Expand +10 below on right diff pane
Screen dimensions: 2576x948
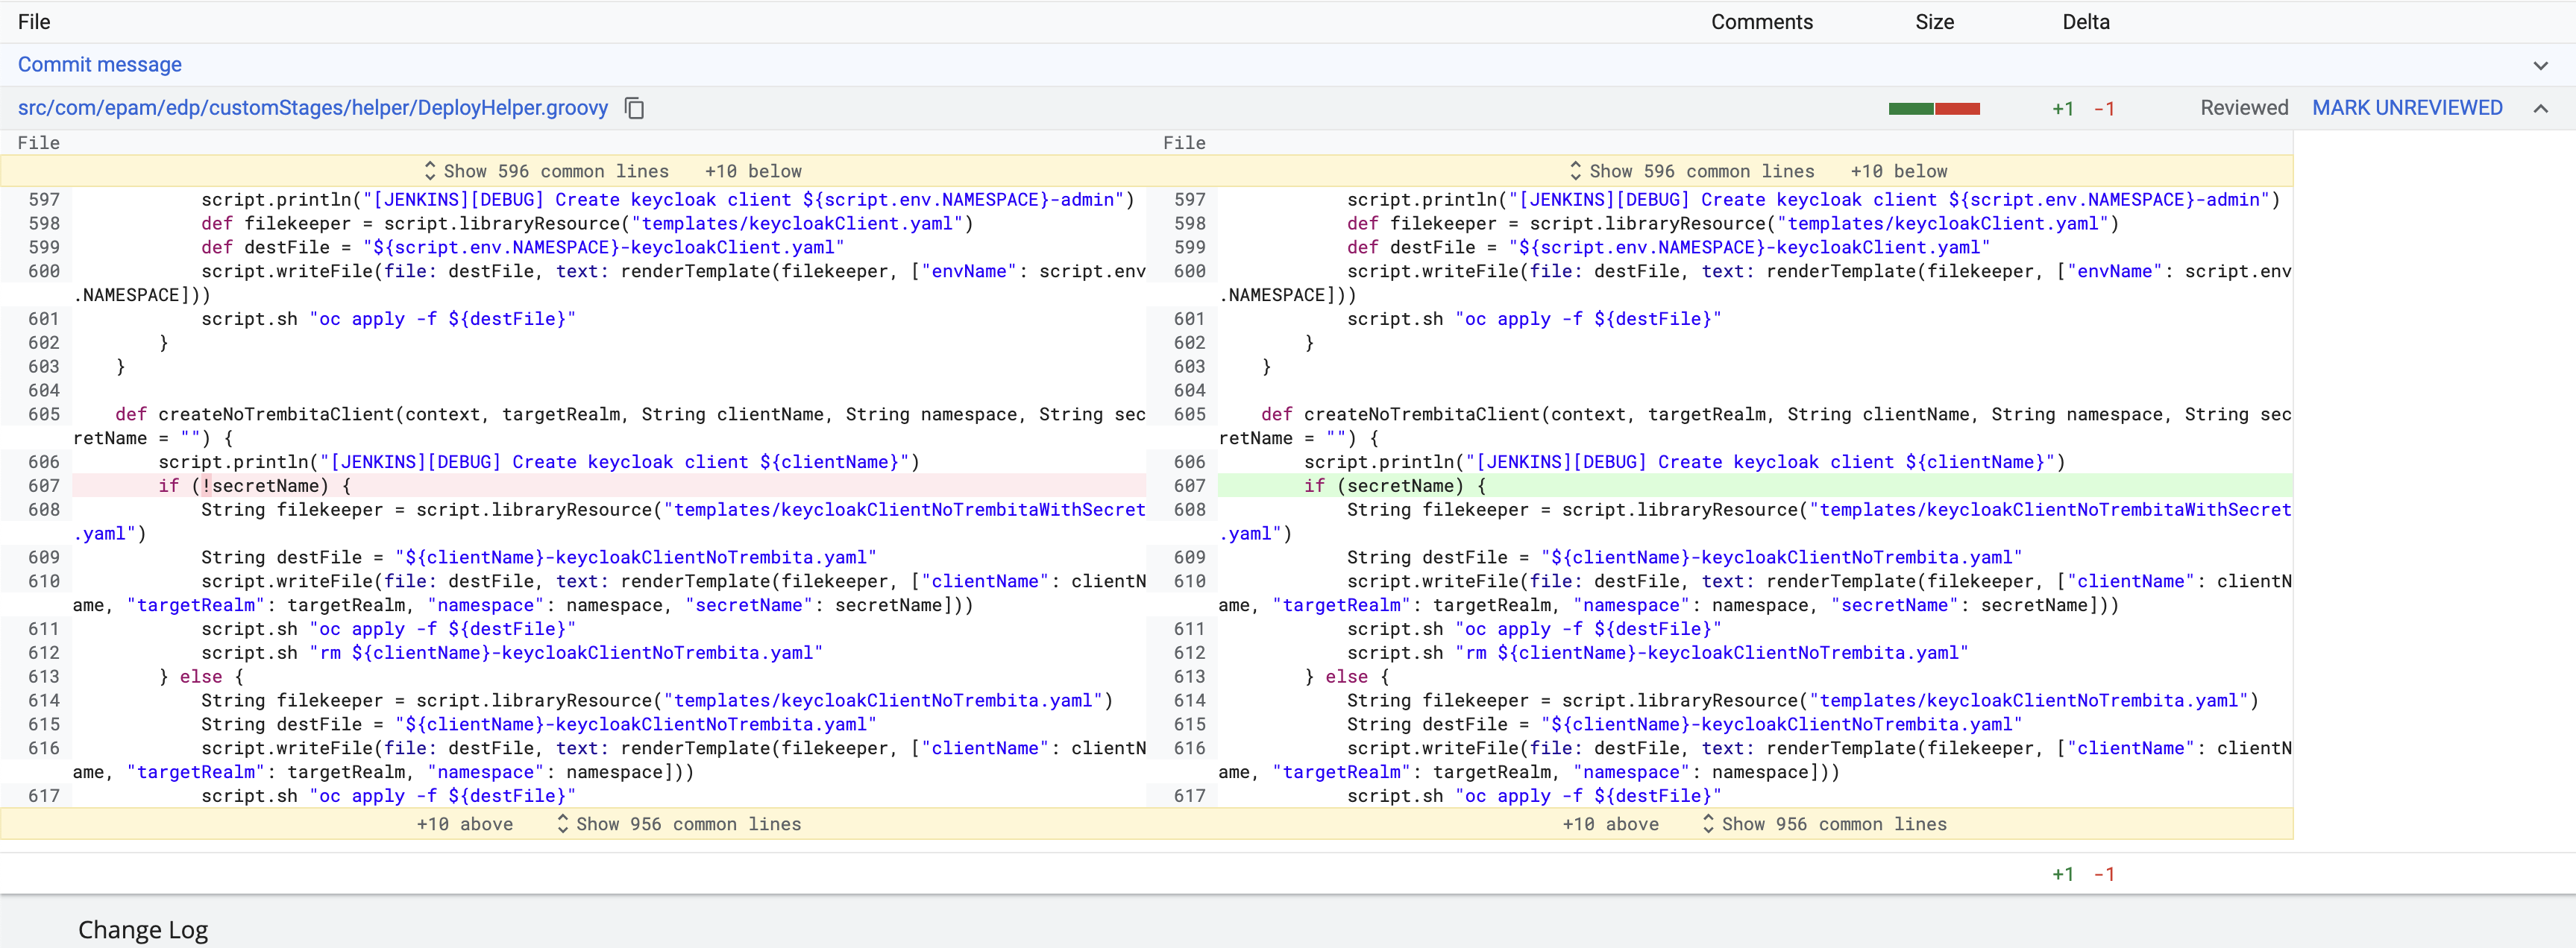pos(1899,171)
